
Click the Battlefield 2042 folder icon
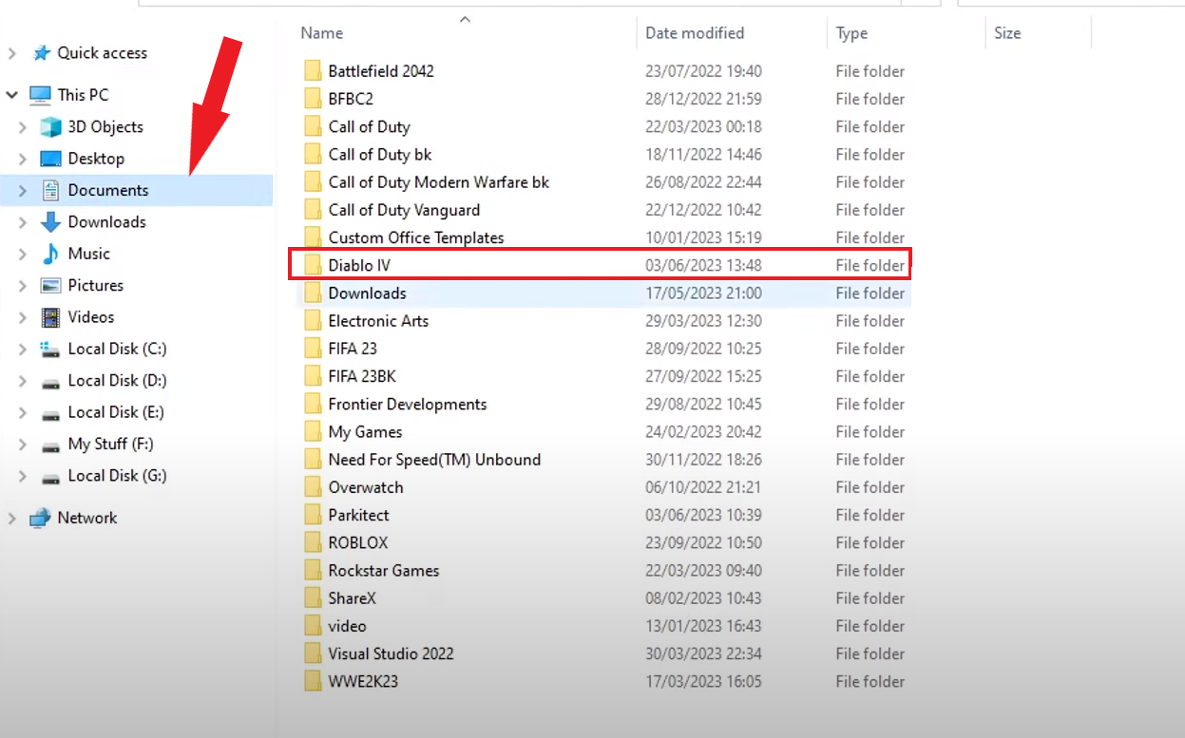(313, 71)
